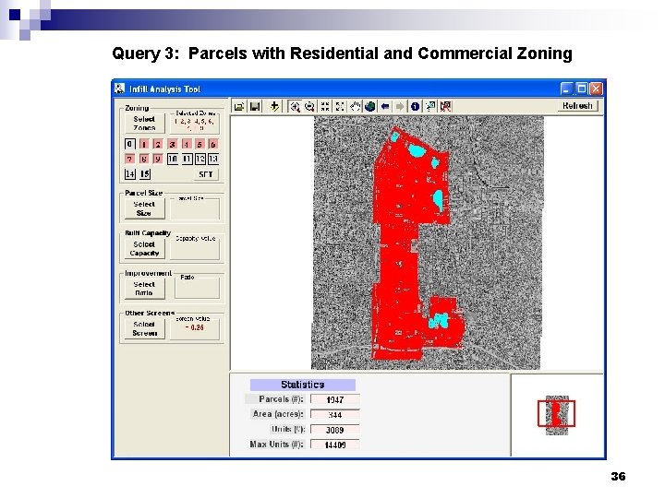Viewport: 665px width, 498px height.
Task: Toggle zone 7 button
Action: point(130,159)
